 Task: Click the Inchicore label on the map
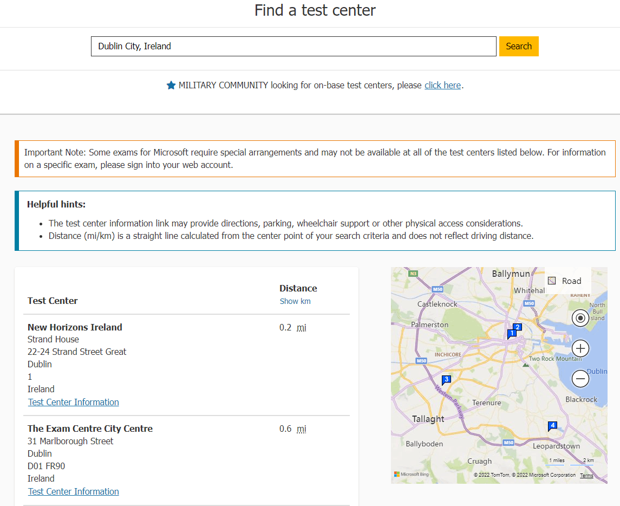448,354
